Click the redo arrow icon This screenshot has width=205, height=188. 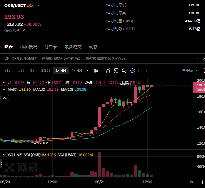coord(153,70)
